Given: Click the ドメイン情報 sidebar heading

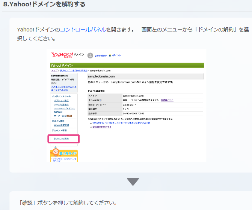Looking at the screenshot, I should point(58,121).
